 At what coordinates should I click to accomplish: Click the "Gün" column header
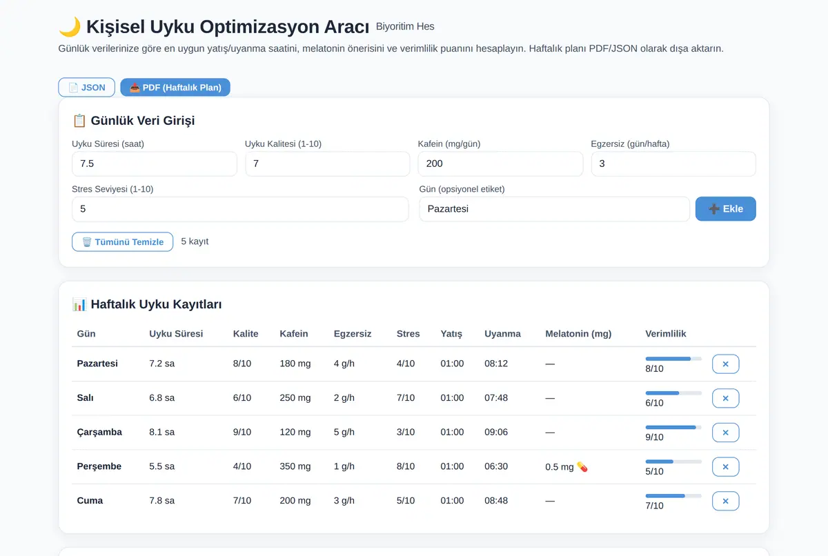coord(86,334)
